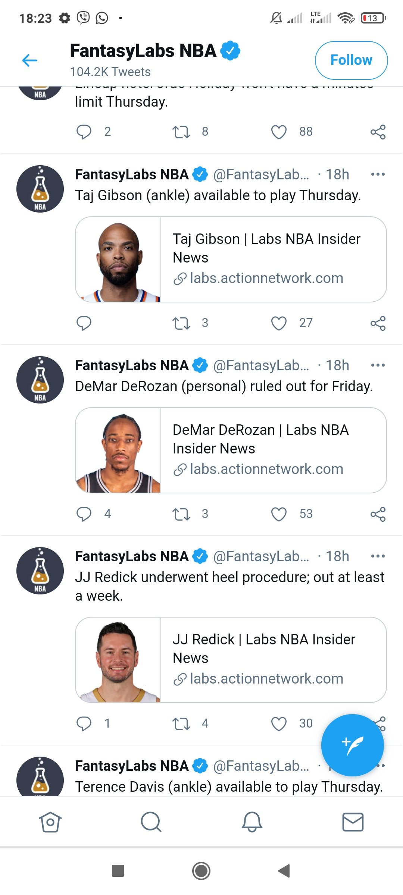Open the Notifications bell tab

pos(252,822)
